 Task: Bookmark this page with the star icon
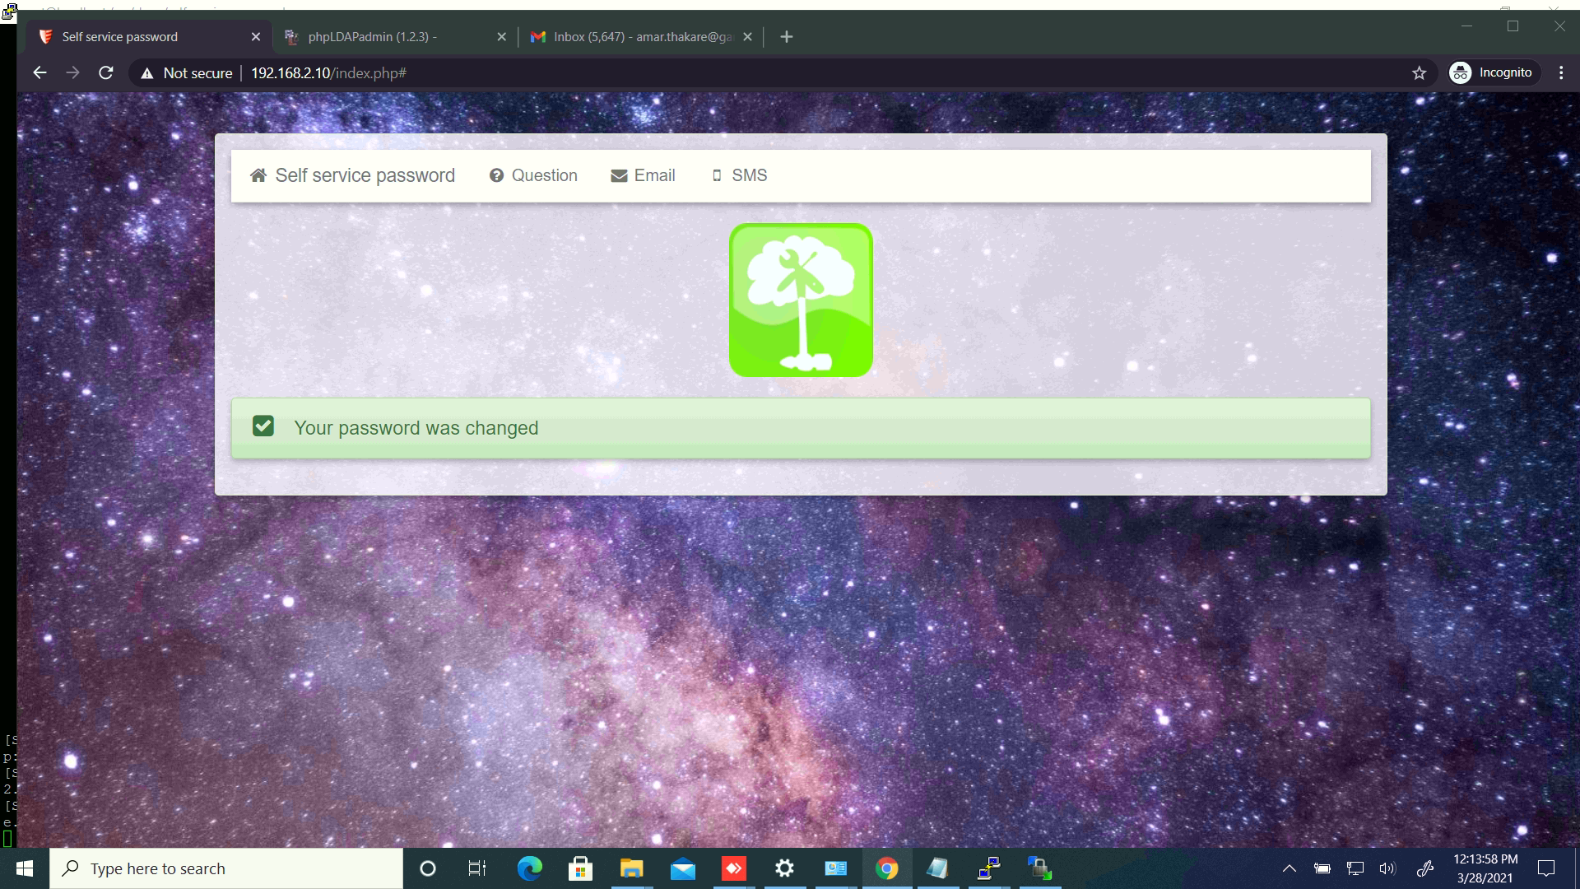(x=1419, y=72)
